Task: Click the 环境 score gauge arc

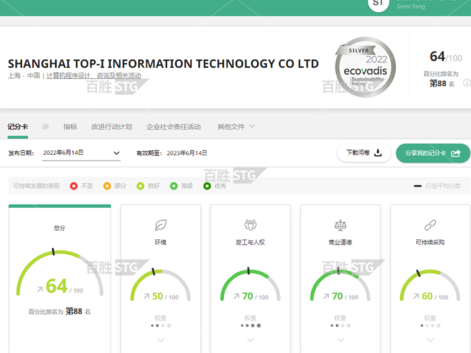Action: pyautogui.click(x=161, y=285)
